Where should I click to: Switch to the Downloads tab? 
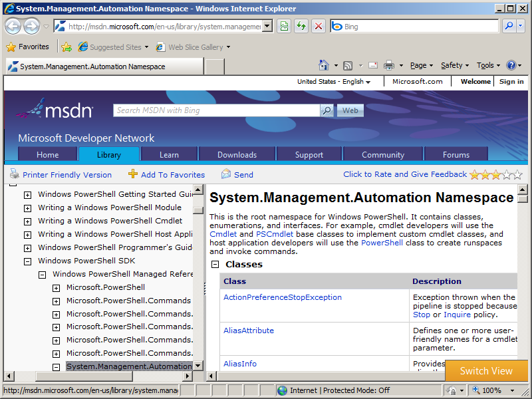coord(237,155)
